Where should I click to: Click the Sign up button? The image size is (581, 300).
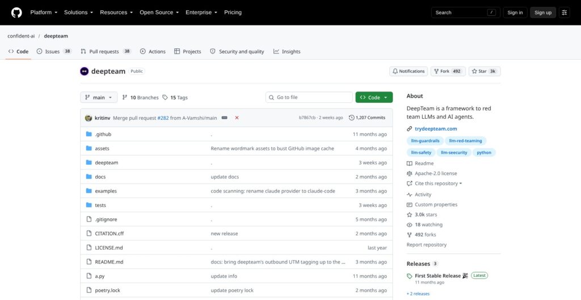pyautogui.click(x=543, y=13)
